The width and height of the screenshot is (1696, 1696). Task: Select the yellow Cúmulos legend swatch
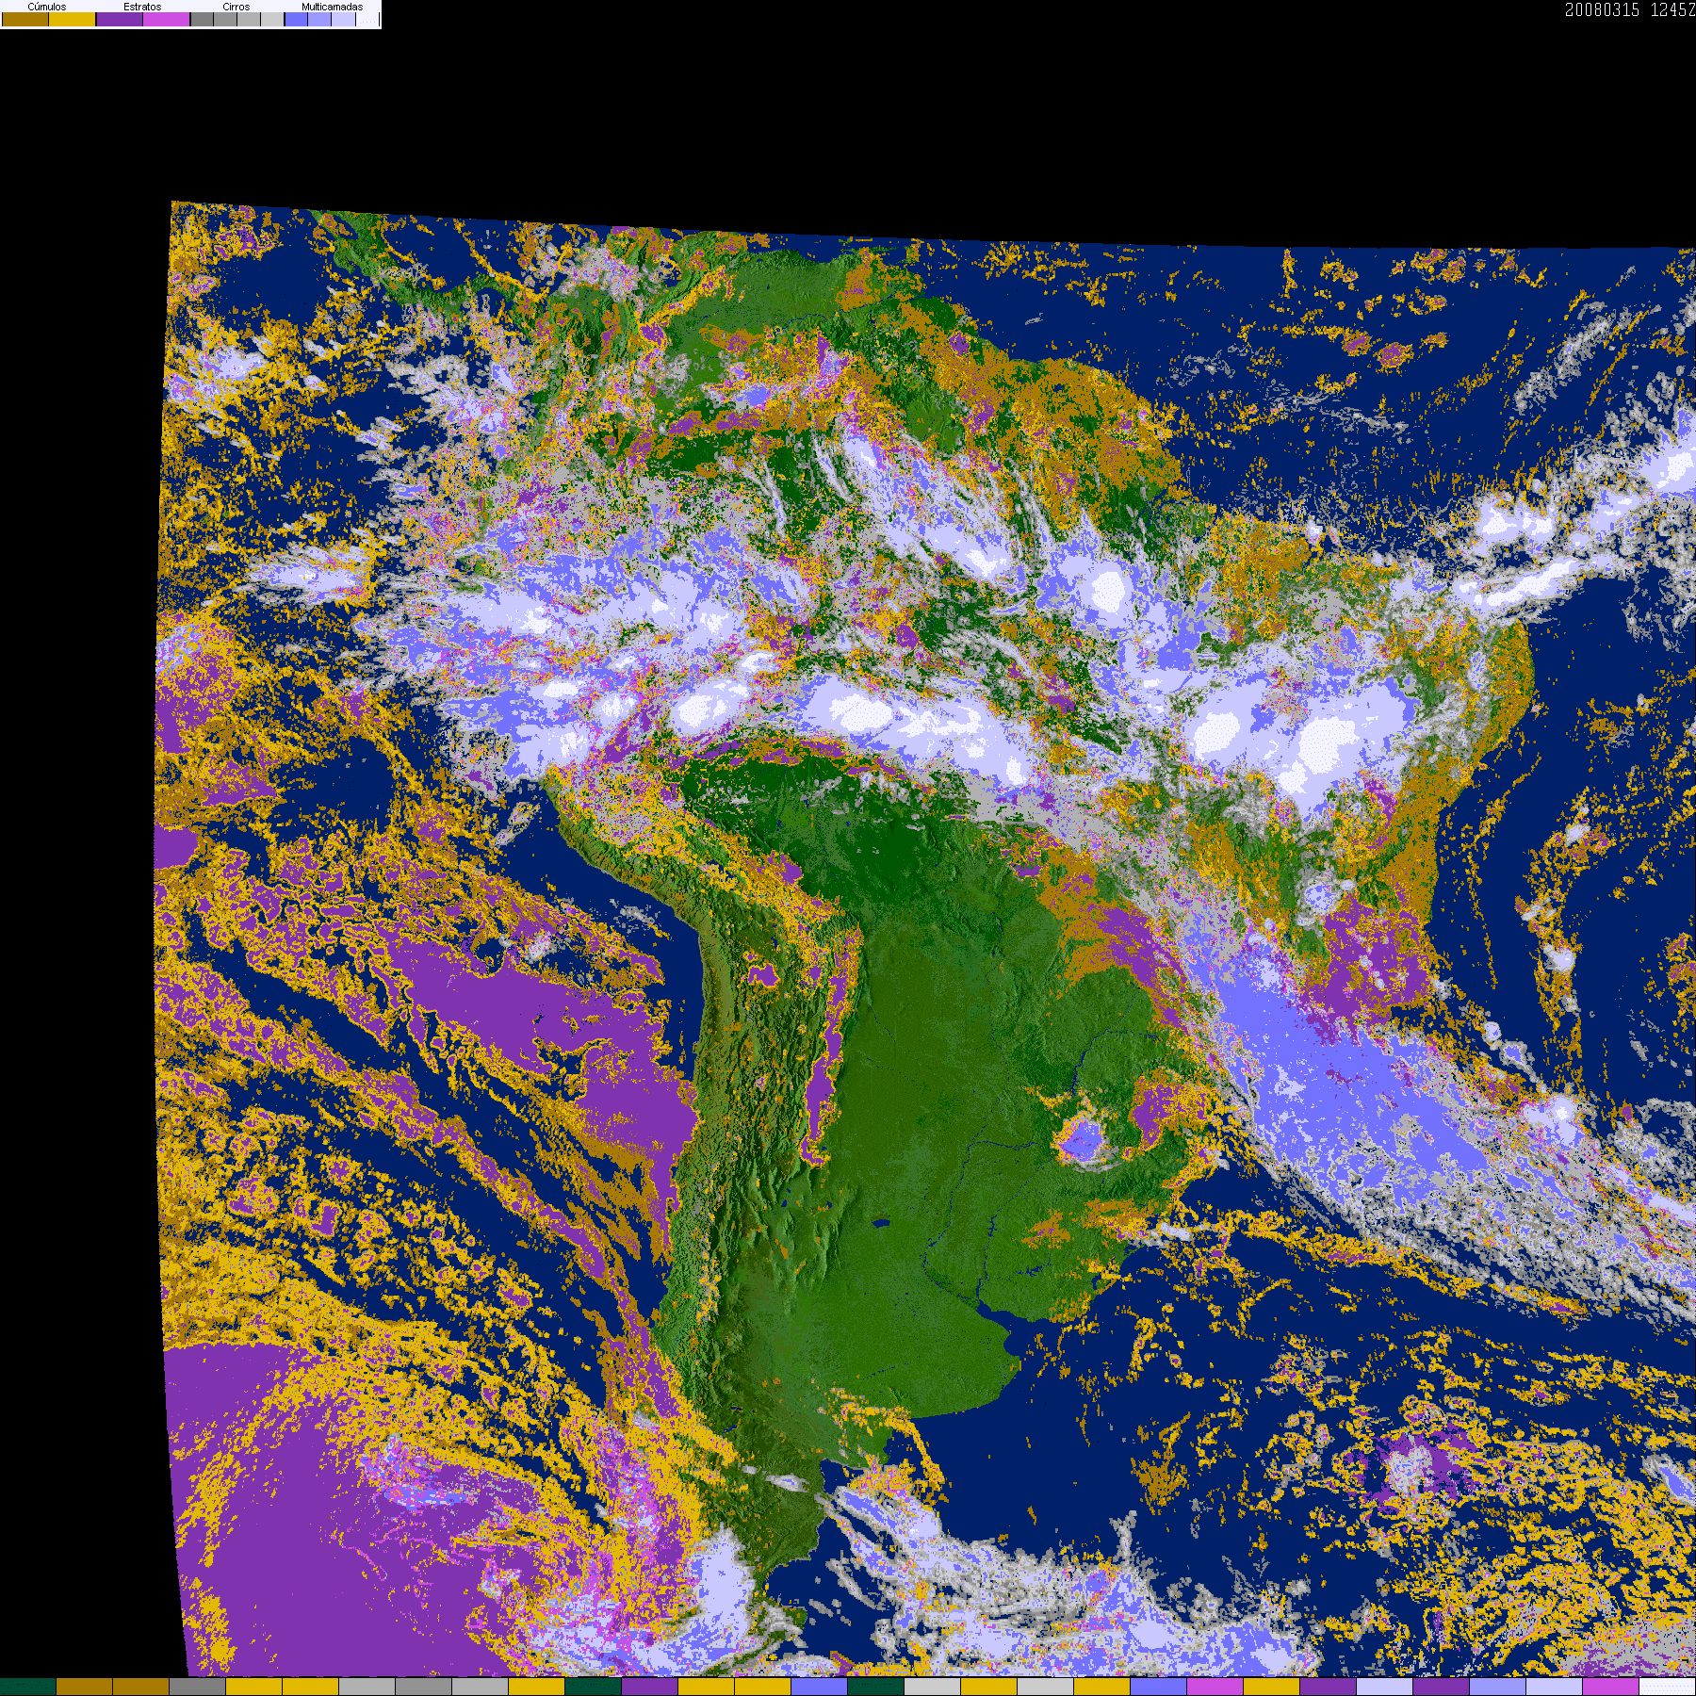click(x=73, y=19)
